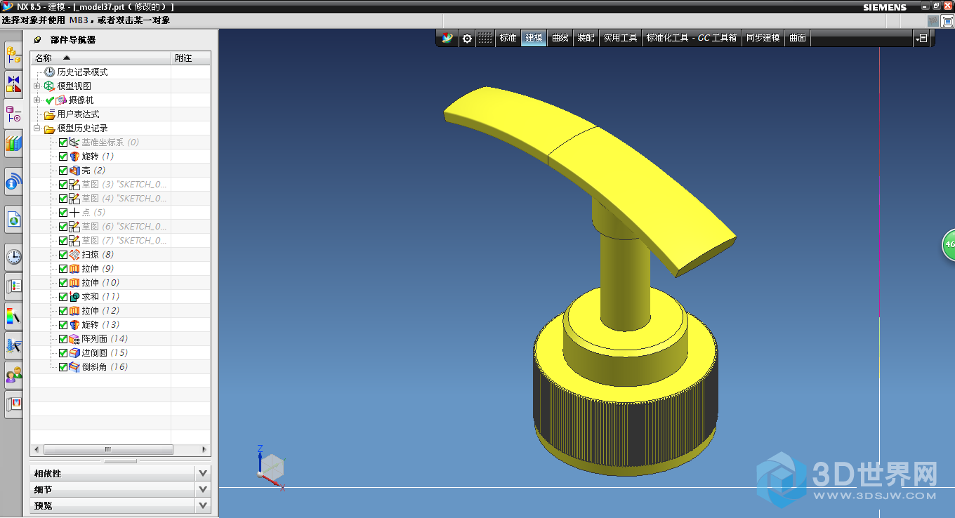This screenshot has height=518, width=955.
Task: Select the 草图 (3) SKETCH tree item
Action: [124, 185]
